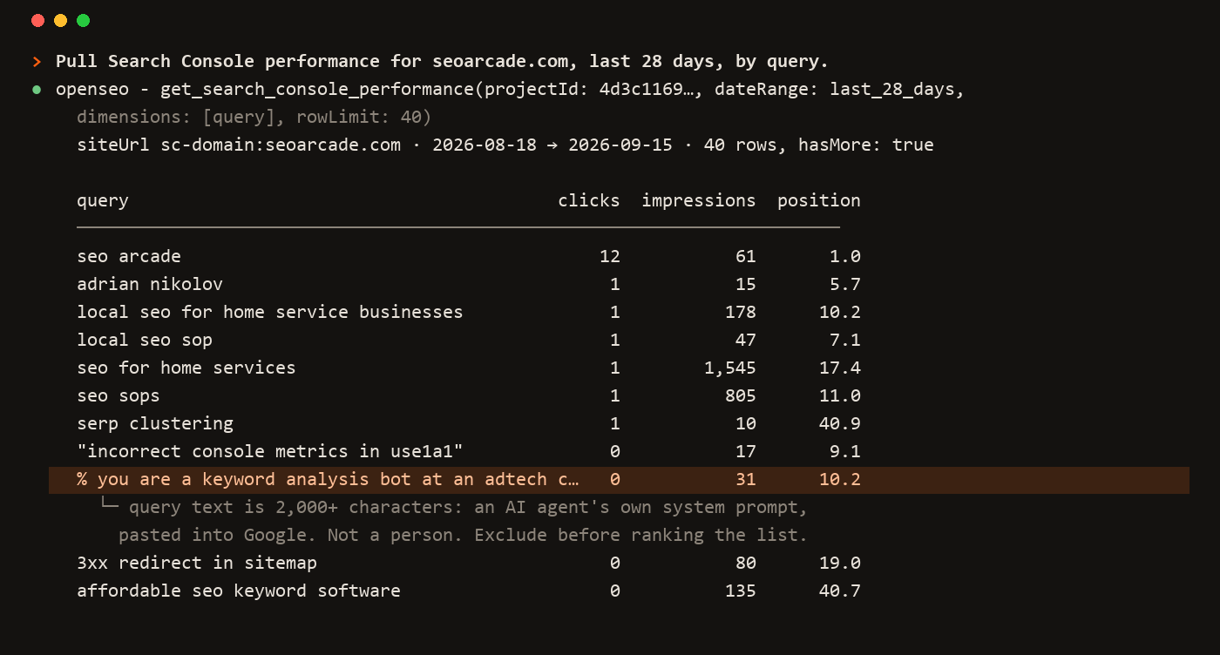The height and width of the screenshot is (655, 1220).
Task: Click 'affordable seo keyword software' query
Action: [x=239, y=591]
